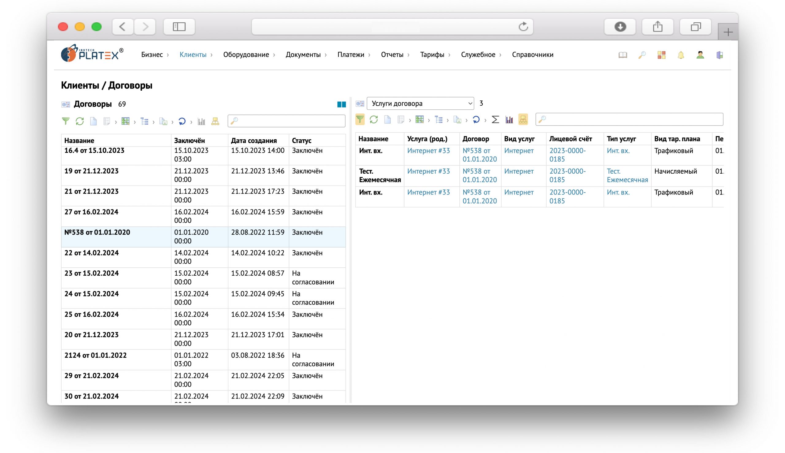
Task: Select contract row 23 от 15.02.2024
Action: tap(203, 278)
